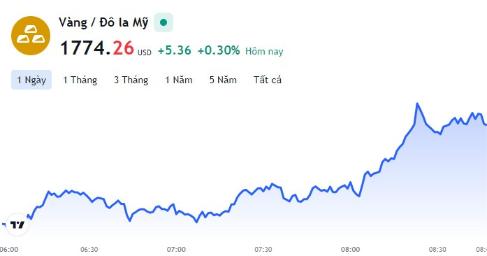Click the 07:30 time axis marker
The image size is (487, 256).
pos(263,250)
